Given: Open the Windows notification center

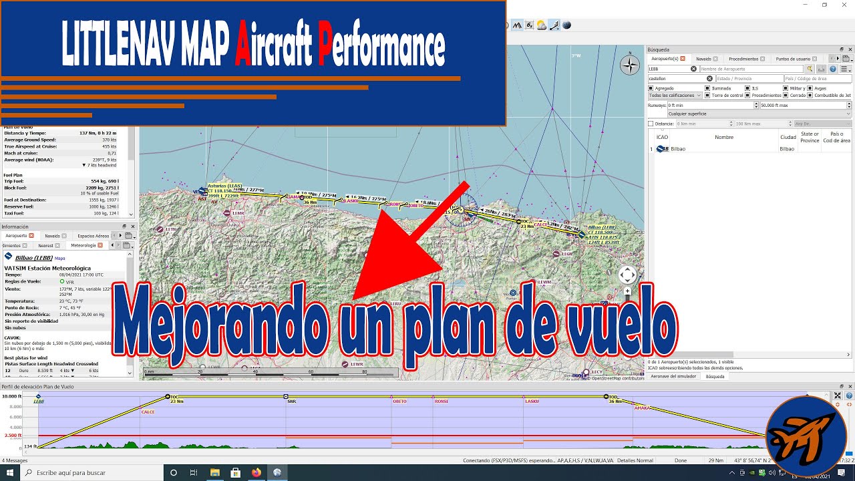Looking at the screenshot, I should pos(842,472).
